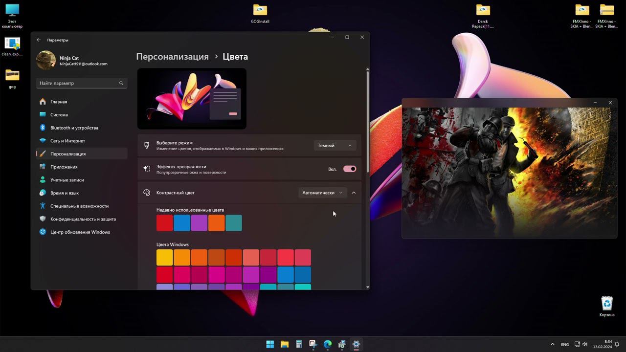Launch Microsoft Edge from the taskbar
The width and height of the screenshot is (626, 352).
tap(328, 344)
